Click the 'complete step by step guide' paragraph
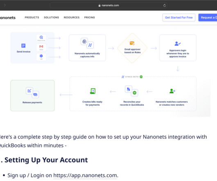This screenshot has height=181, width=217. pos(103,141)
